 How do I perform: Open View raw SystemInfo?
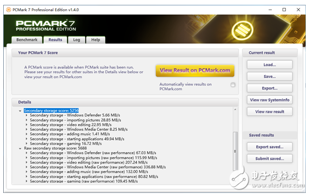tap(270, 100)
